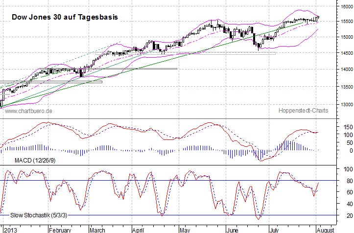Click the 14500 price axis label
The width and height of the screenshot is (354, 233).
tap(347, 53)
